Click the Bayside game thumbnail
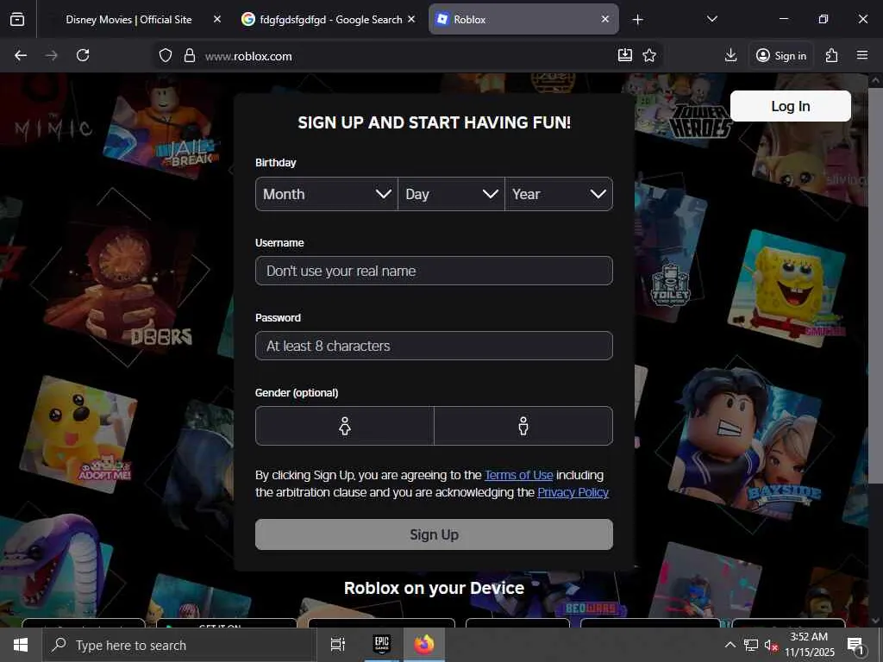This screenshot has width=883, height=662. [746, 445]
